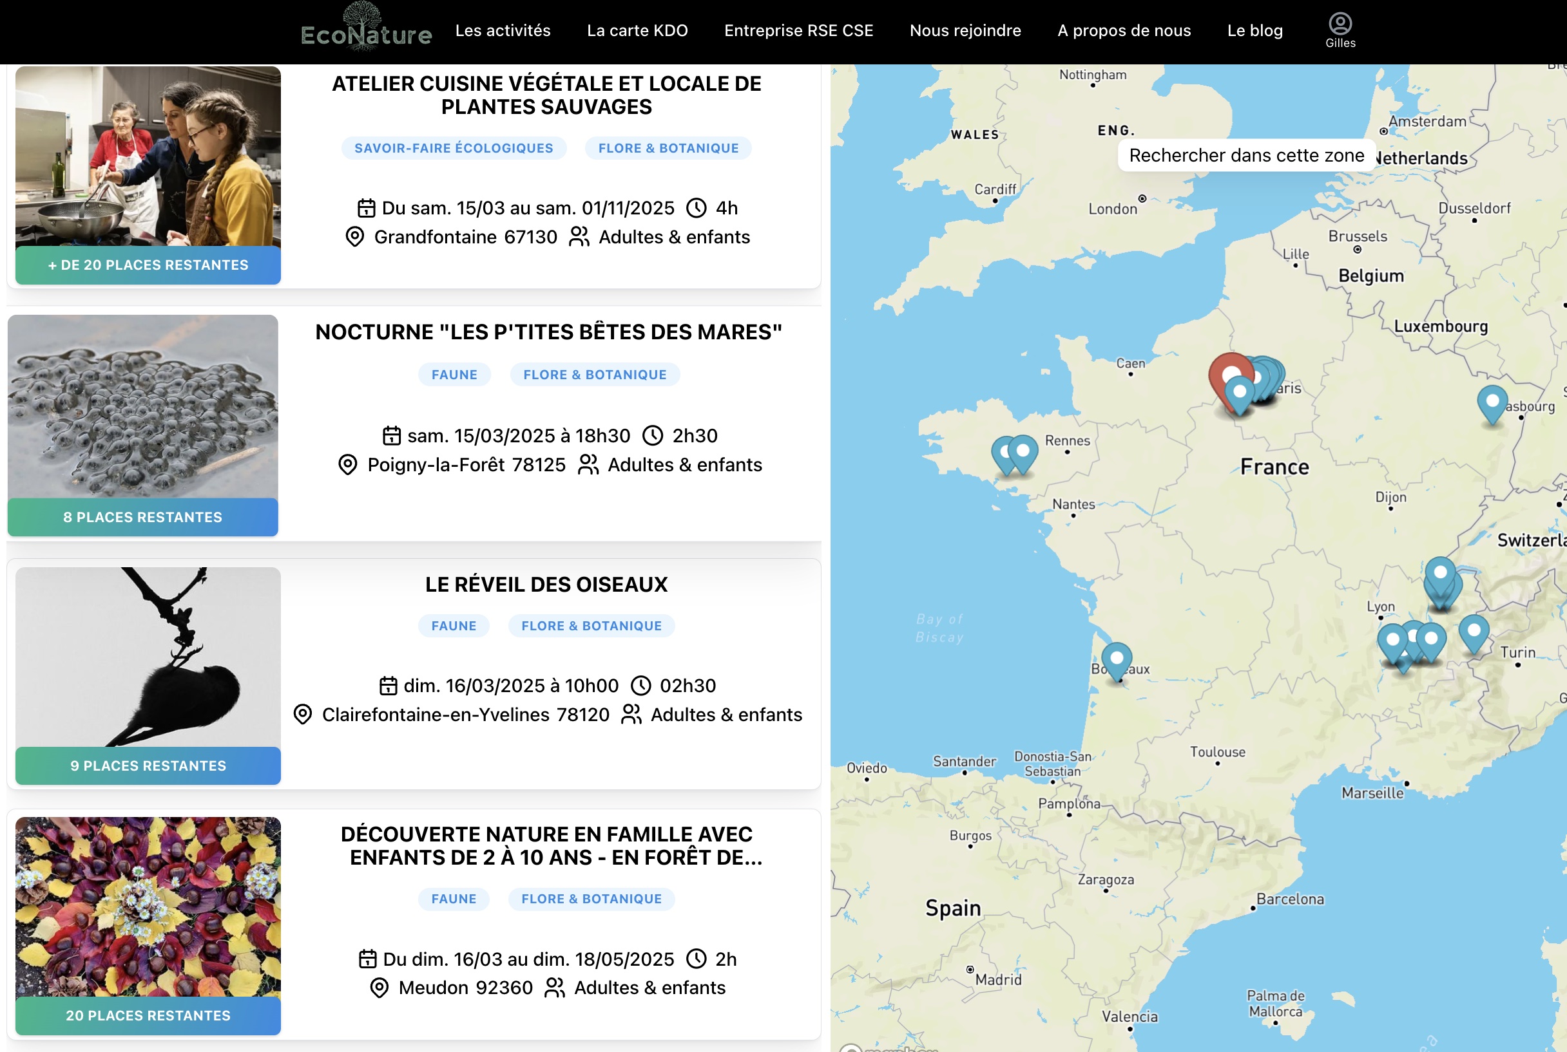Screen dimensions: 1567x1052
Task: Click people icon on Meudon row
Action: pyautogui.click(x=555, y=988)
